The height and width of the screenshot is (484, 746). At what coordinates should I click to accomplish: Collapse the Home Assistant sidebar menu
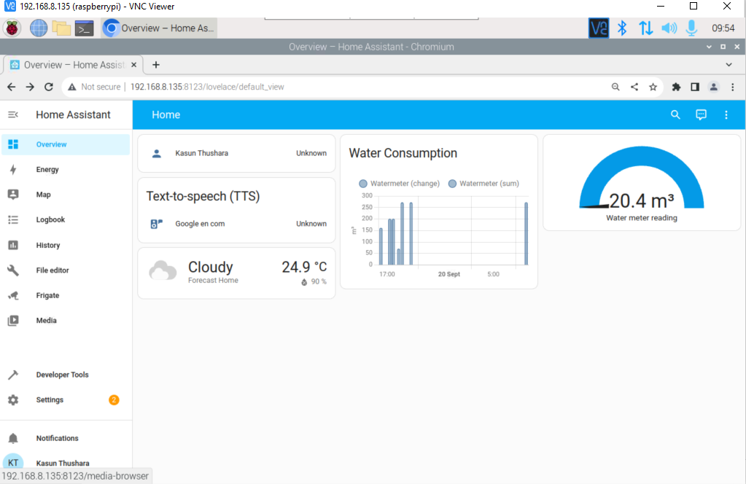[13, 114]
